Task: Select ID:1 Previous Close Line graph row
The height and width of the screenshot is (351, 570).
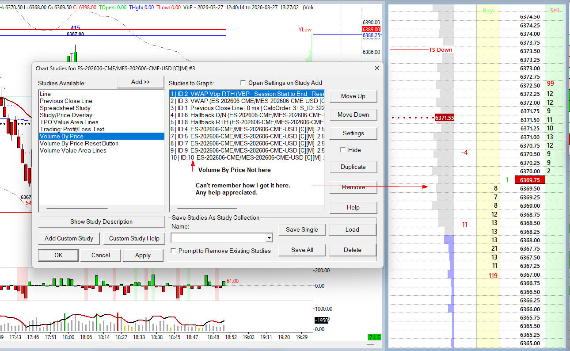Action: [x=247, y=108]
